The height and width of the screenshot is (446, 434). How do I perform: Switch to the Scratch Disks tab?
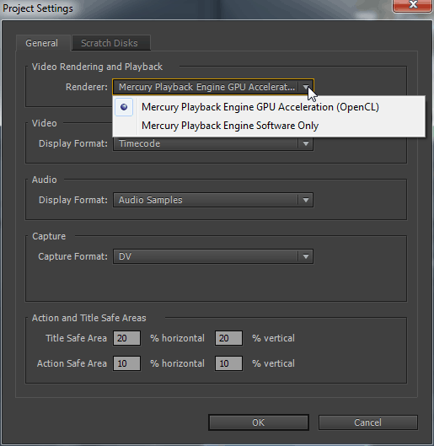111,43
